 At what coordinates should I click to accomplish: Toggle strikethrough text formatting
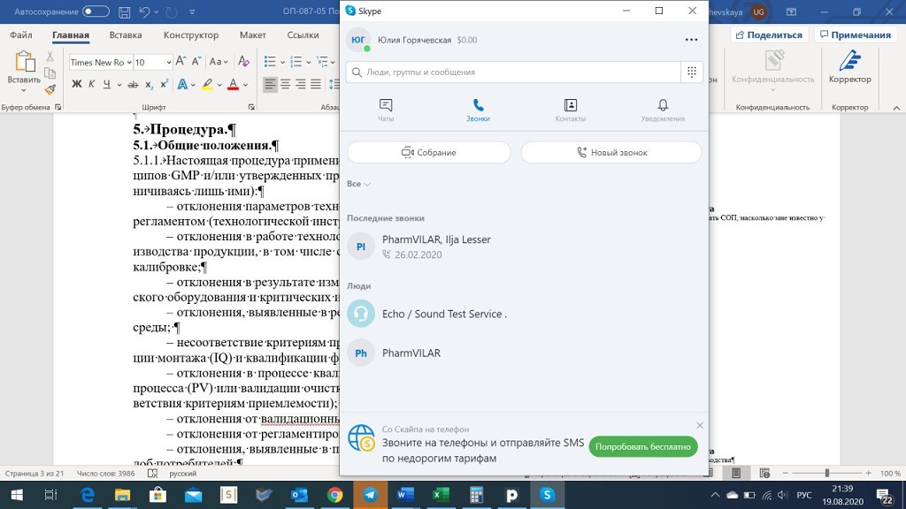tap(132, 85)
